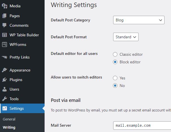Open the Default Post Category dropdown
The width and height of the screenshot is (171, 132).
point(139,20)
